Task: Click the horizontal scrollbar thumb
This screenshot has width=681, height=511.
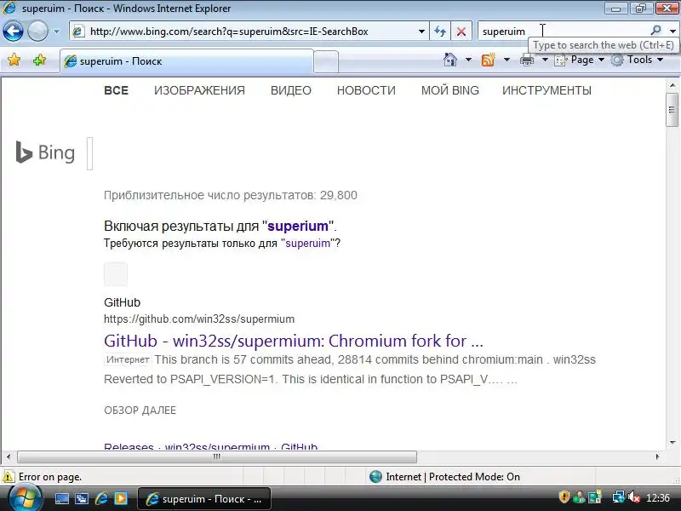Action: point(217,456)
